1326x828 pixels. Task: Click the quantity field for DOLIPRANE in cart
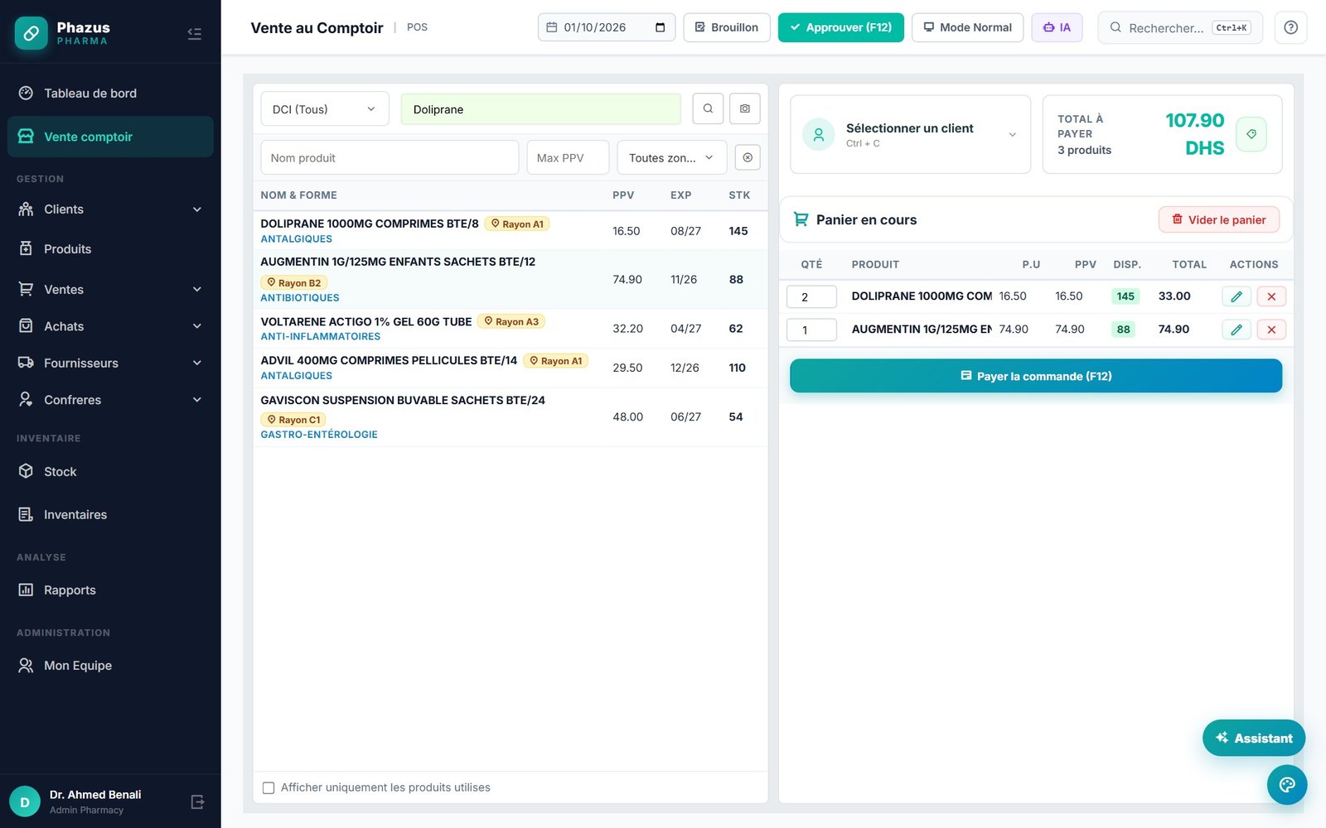[x=811, y=296]
